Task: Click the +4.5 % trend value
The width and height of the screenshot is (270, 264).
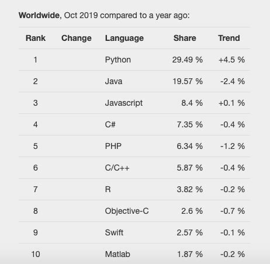Action: pos(231,60)
